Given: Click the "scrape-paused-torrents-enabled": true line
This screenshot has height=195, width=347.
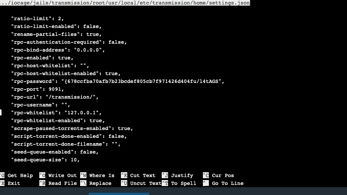Looking at the screenshot, I should pos(72,128).
